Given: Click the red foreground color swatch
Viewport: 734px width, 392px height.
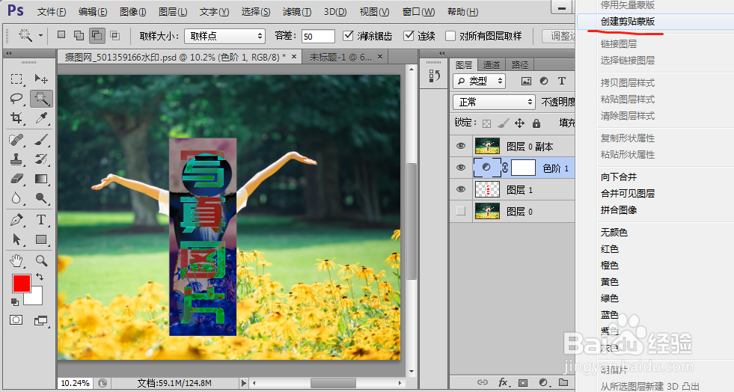Looking at the screenshot, I should tap(21, 283).
